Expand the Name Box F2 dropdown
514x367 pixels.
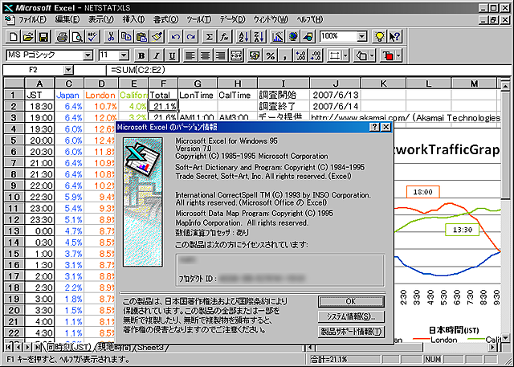click(x=67, y=70)
